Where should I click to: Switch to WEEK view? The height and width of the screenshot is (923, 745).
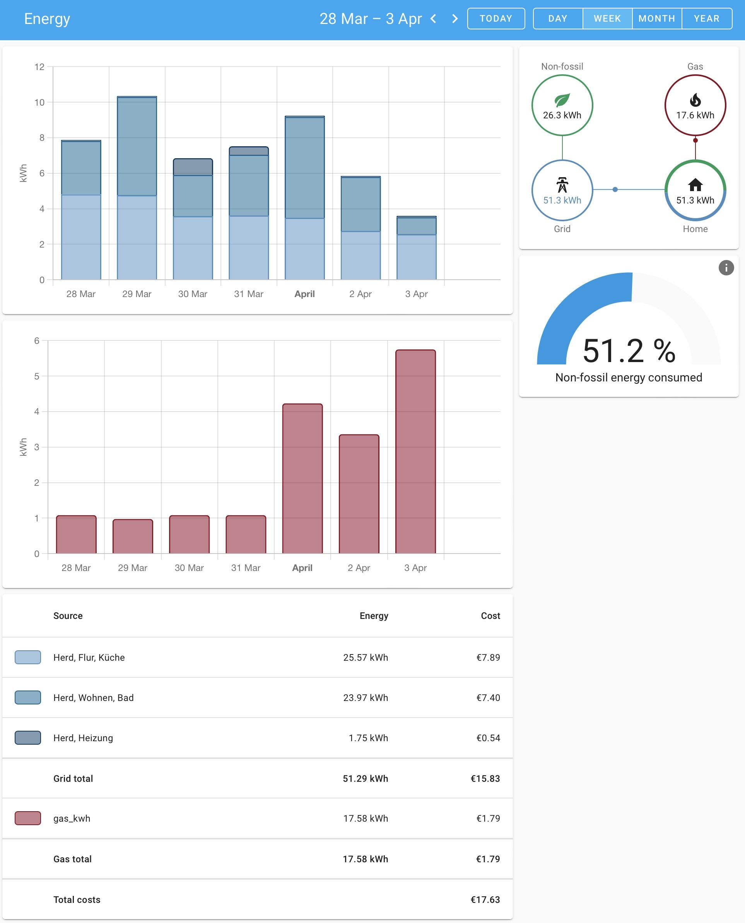(x=607, y=19)
